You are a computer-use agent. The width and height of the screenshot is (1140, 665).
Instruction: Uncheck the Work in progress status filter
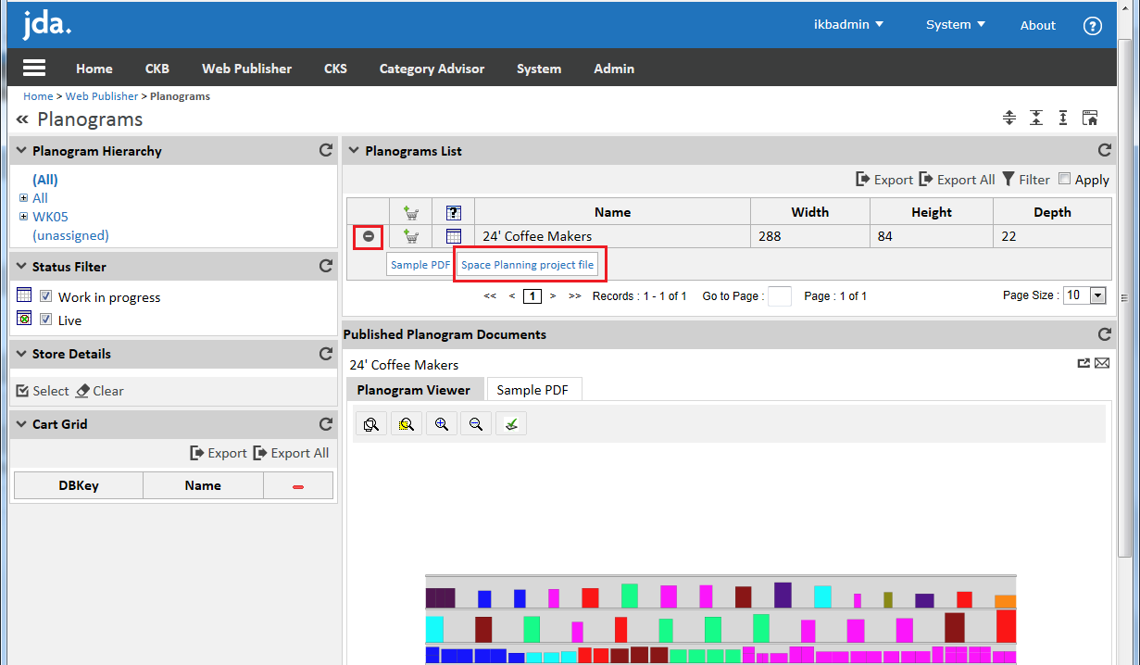(46, 296)
